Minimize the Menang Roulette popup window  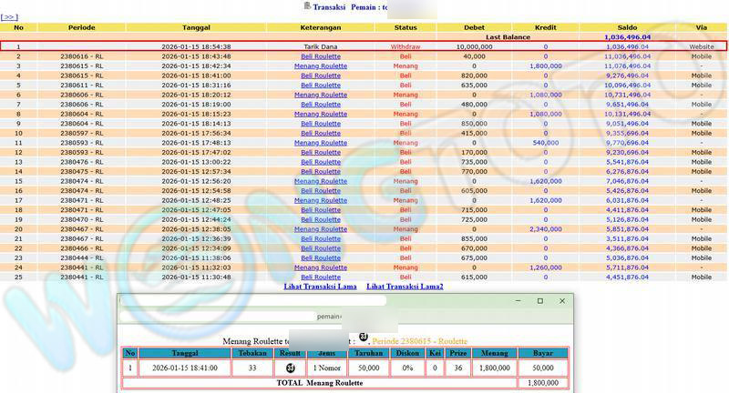[518, 301]
